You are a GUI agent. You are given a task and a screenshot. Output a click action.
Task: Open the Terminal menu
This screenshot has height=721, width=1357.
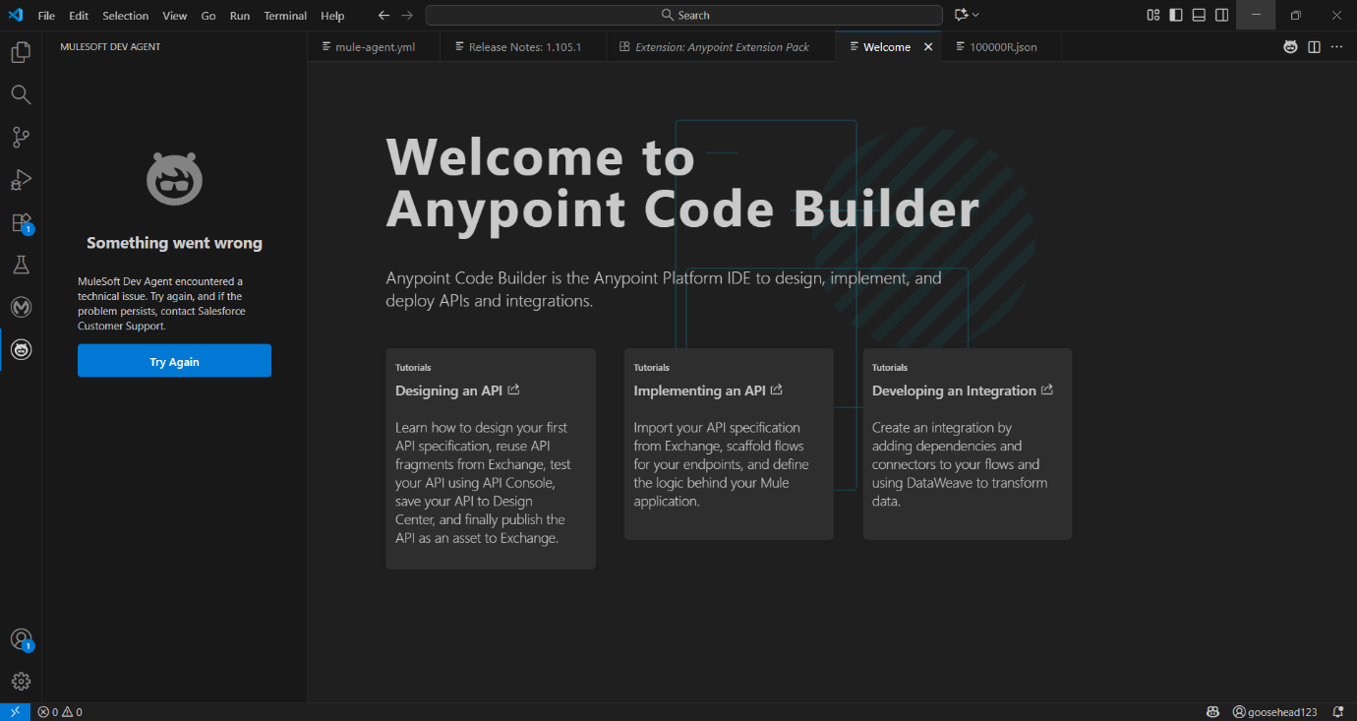(285, 16)
